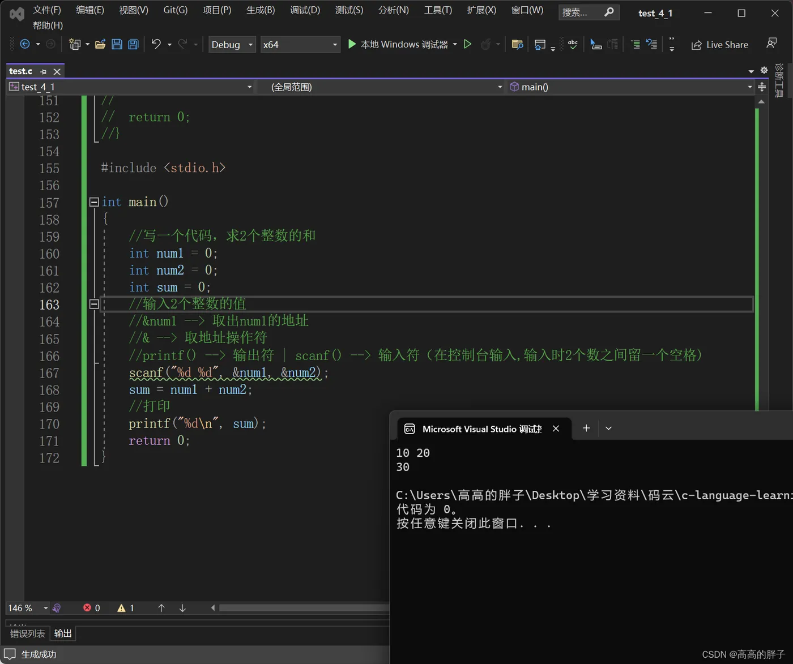793x664 pixels.
Task: Switch to the 错误列表 tab
Action: (x=28, y=633)
